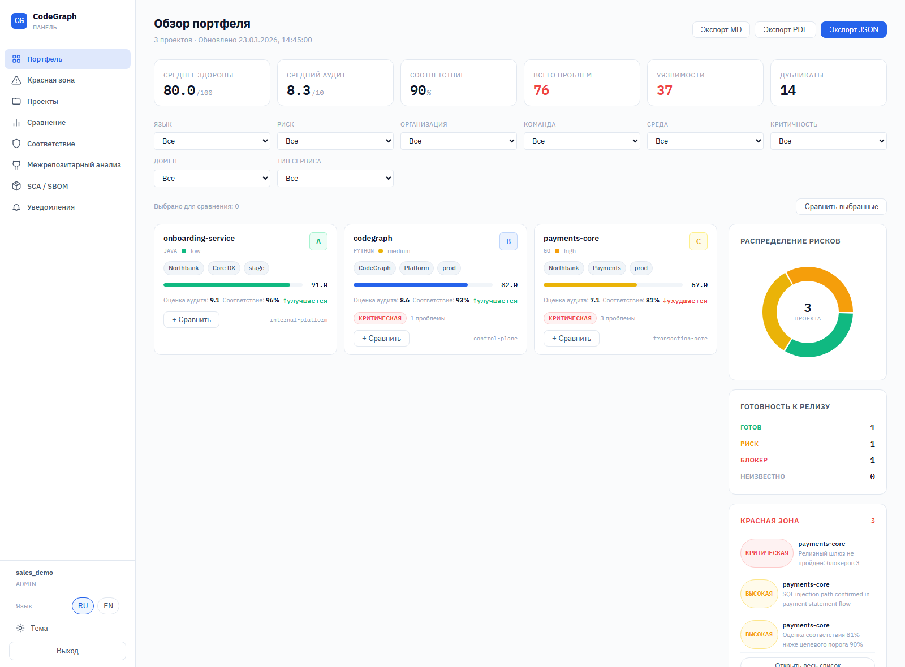
Task: Click the CodeGraph CG logo icon
Action: tap(19, 21)
